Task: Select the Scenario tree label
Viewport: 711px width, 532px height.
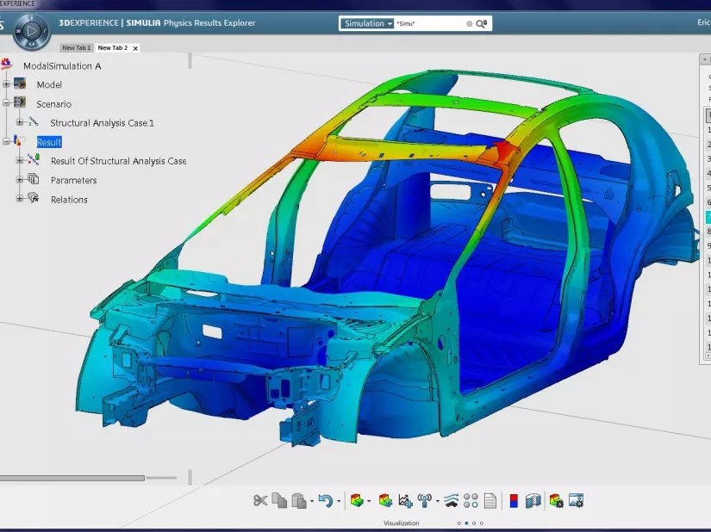Action: point(54,104)
